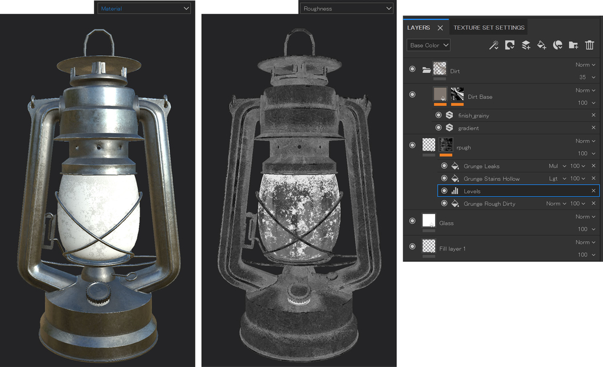Click the S icon beside gradient
Screen dimensions: 603x367
[x=449, y=128]
